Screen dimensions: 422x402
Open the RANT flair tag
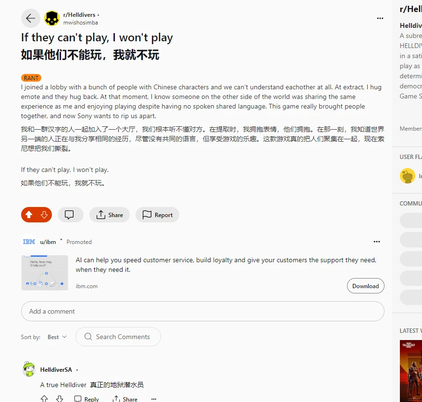click(31, 78)
